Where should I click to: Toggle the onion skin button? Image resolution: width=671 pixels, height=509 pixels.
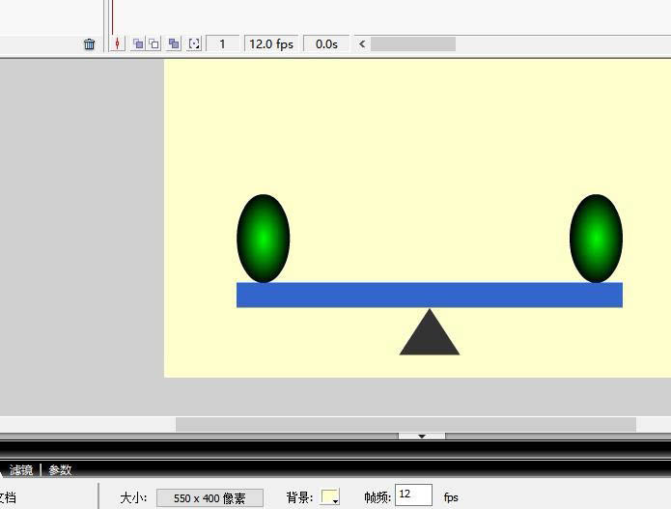(x=138, y=44)
